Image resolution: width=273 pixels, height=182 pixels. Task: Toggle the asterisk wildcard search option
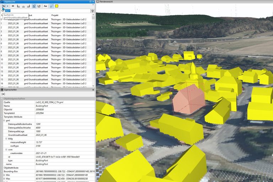point(39,6)
